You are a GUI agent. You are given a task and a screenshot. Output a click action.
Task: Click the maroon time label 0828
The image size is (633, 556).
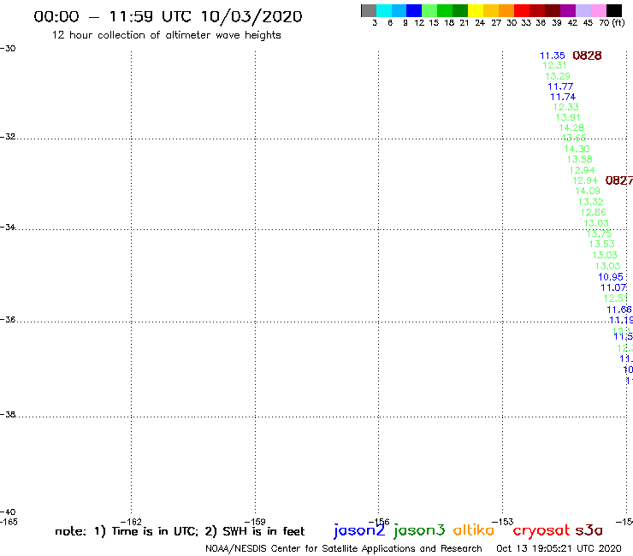click(587, 56)
